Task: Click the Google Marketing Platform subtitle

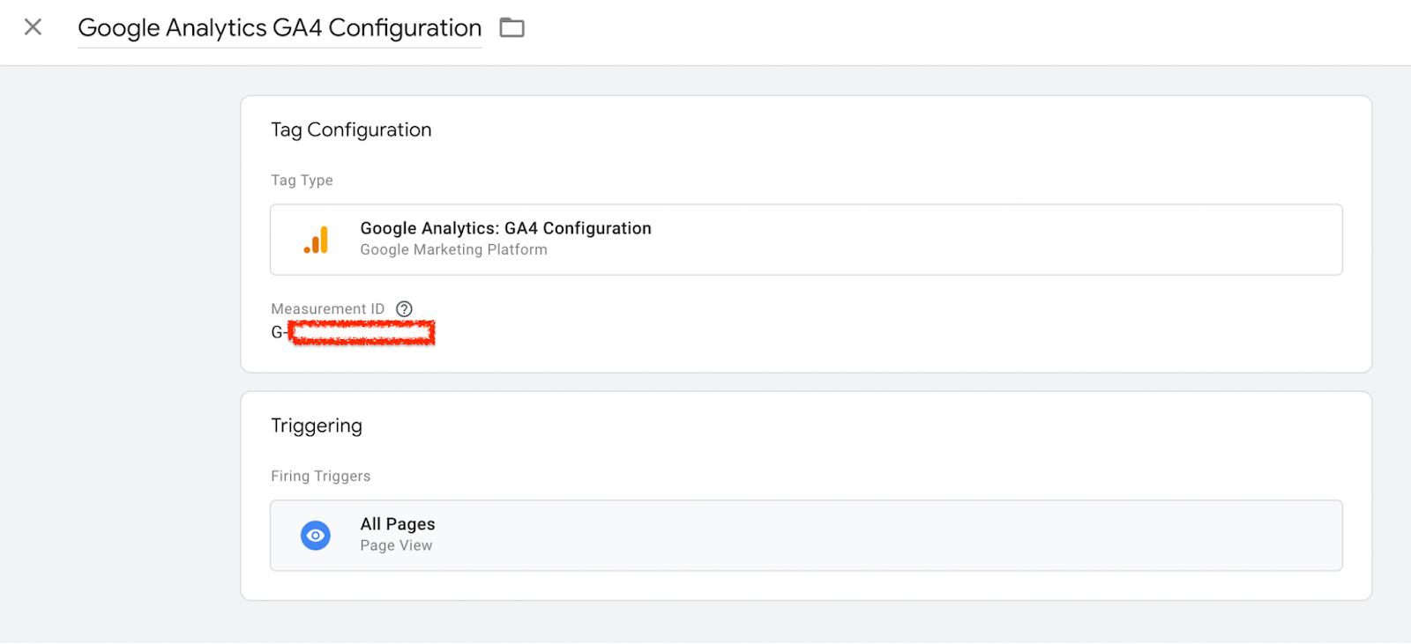Action: coord(453,250)
